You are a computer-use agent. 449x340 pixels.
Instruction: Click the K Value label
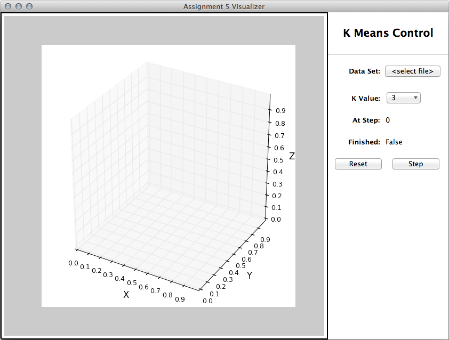pyautogui.click(x=365, y=98)
